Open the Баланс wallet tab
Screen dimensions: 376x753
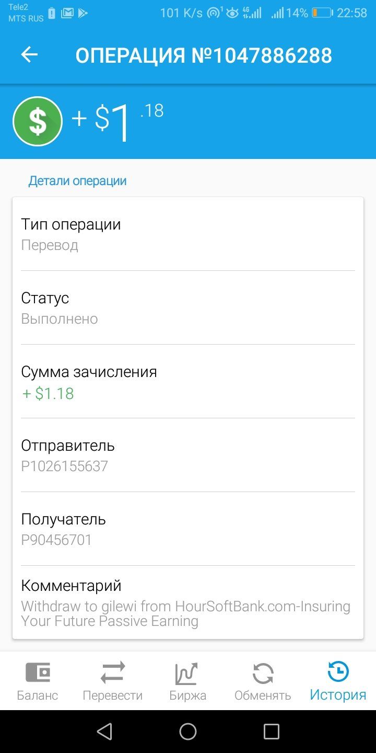[38, 681]
